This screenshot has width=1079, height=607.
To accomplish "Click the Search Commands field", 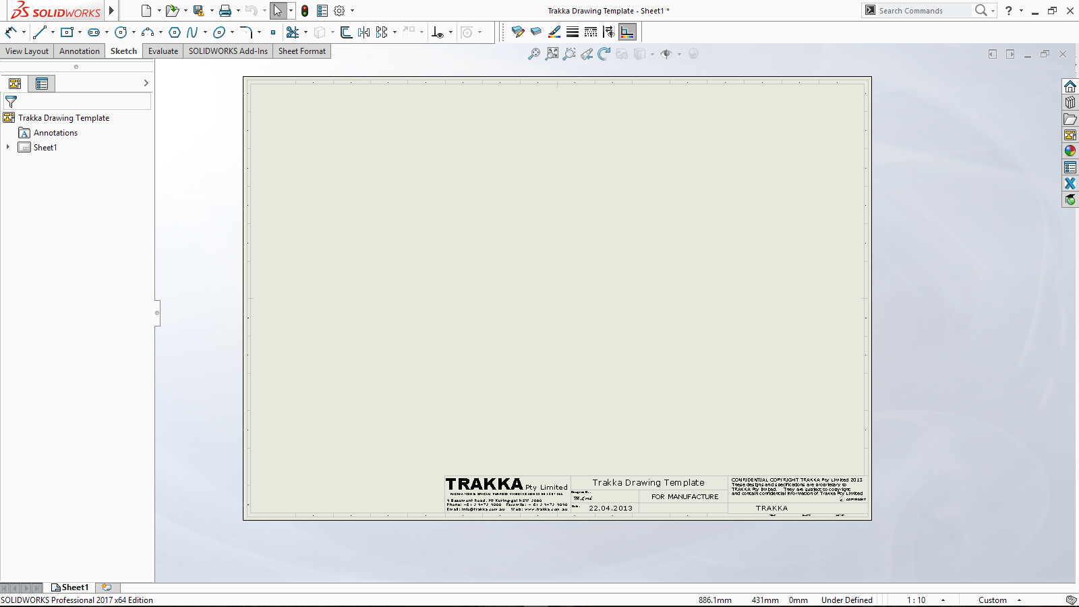I will 923,11.
